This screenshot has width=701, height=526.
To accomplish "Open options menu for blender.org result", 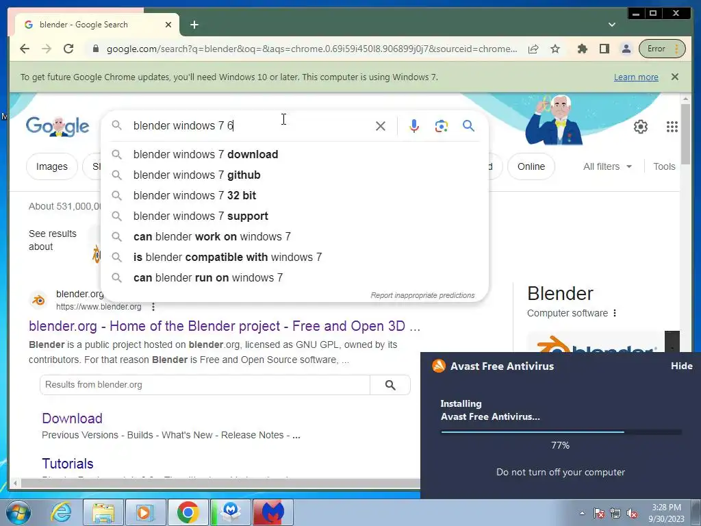I will point(153,307).
